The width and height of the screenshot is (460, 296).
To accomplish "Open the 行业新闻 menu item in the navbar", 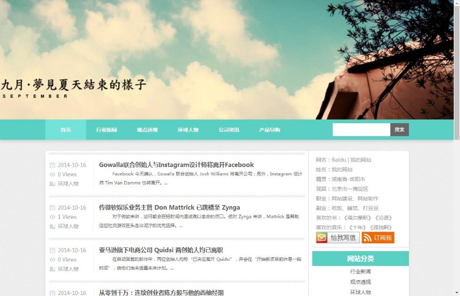I will 106,129.
